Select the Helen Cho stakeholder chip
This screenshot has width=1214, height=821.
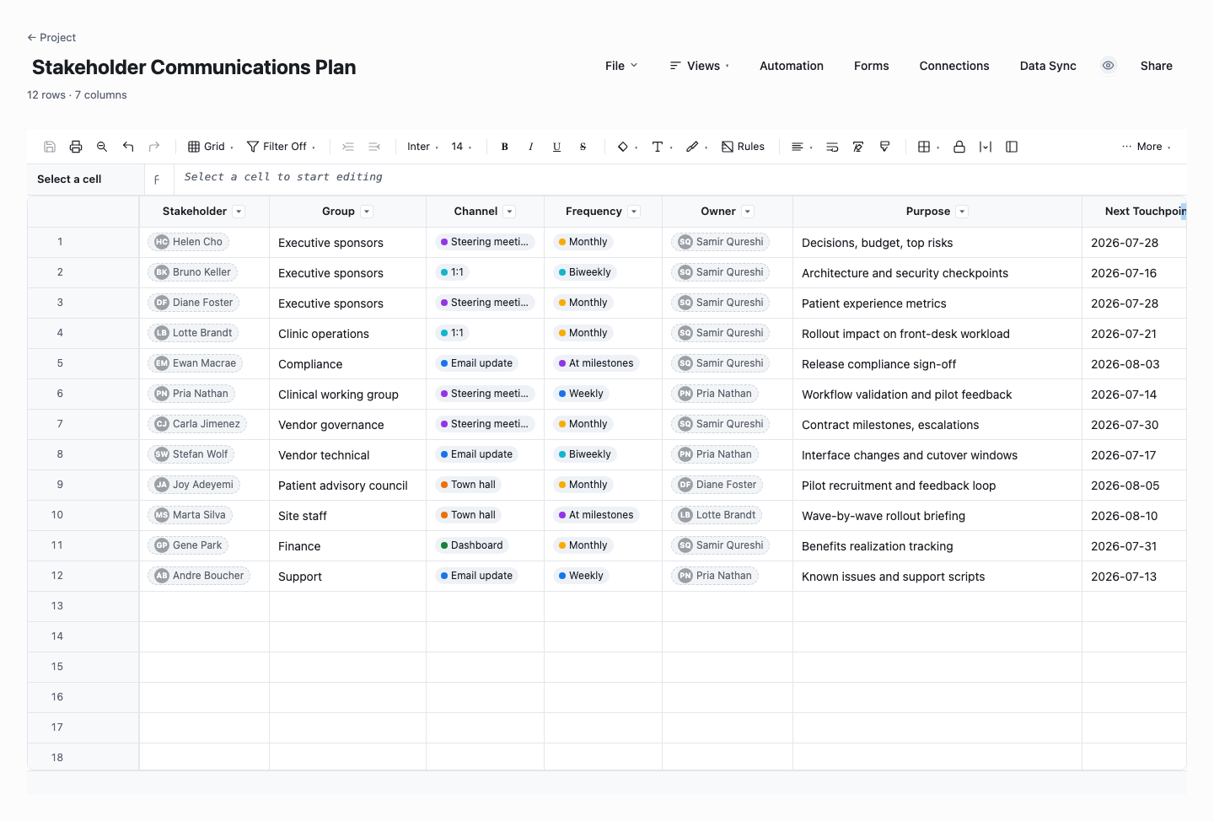point(189,242)
